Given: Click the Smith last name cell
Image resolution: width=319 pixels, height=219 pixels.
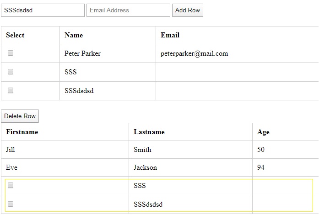Looking at the screenshot, I should [x=190, y=150].
